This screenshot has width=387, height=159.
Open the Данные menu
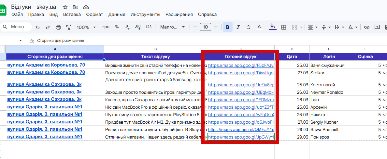point(117,15)
